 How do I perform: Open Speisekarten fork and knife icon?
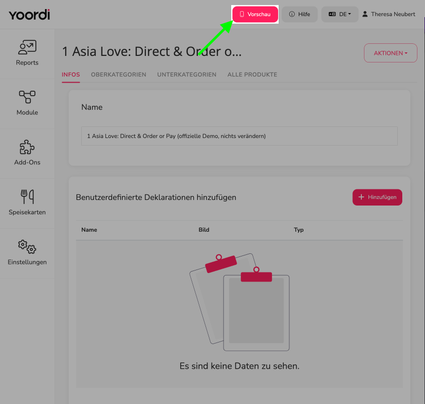point(27,196)
